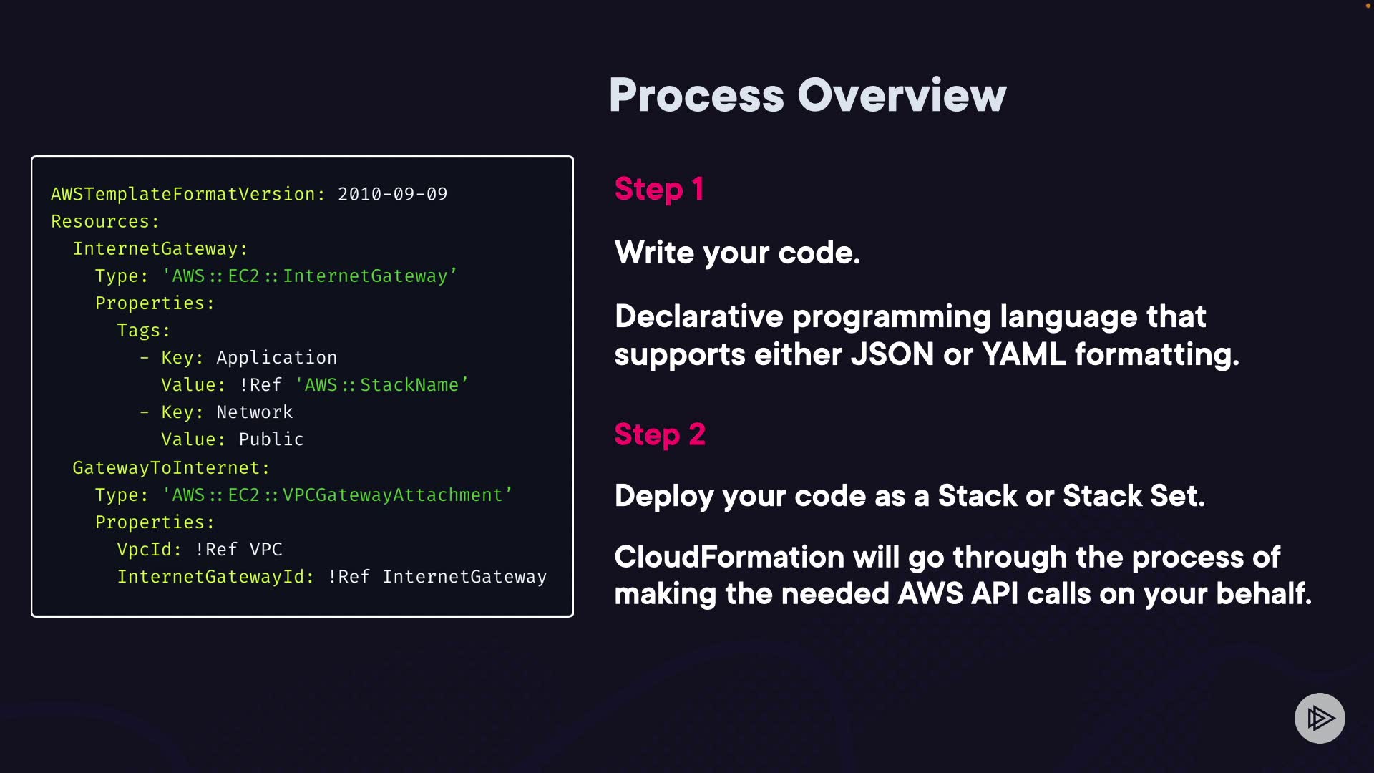The height and width of the screenshot is (773, 1374).
Task: Click the Pluralsight play logo icon
Action: [x=1319, y=718]
